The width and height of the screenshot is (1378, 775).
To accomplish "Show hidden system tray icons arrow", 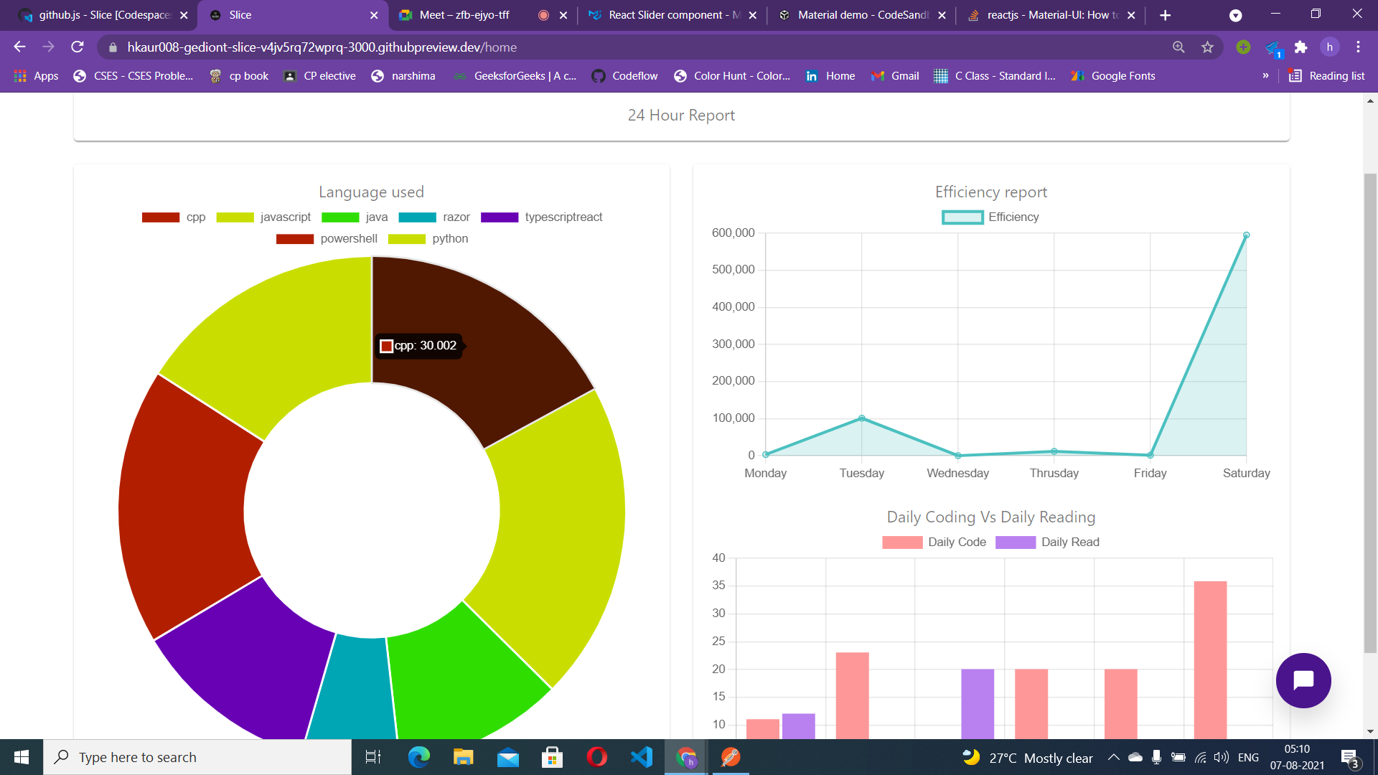I will pos(1113,758).
